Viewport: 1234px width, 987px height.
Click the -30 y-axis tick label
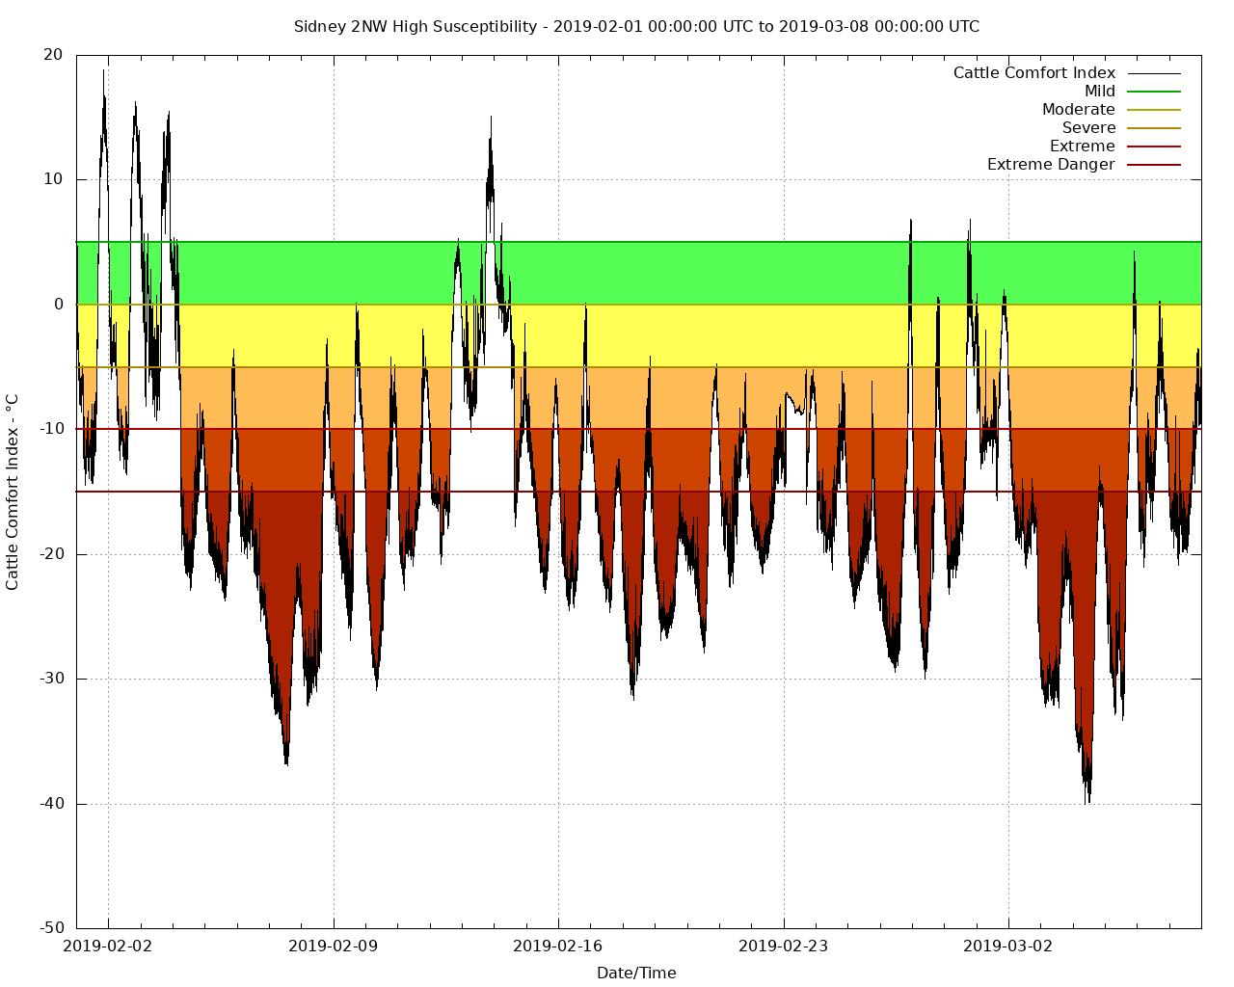coord(52,679)
